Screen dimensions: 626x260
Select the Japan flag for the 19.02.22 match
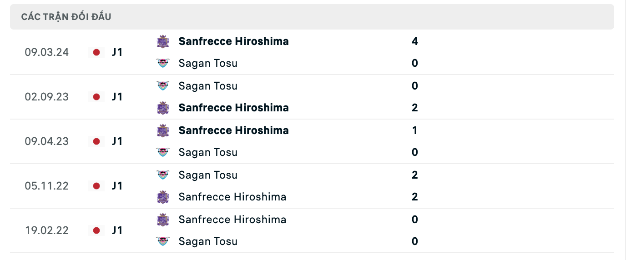point(96,230)
